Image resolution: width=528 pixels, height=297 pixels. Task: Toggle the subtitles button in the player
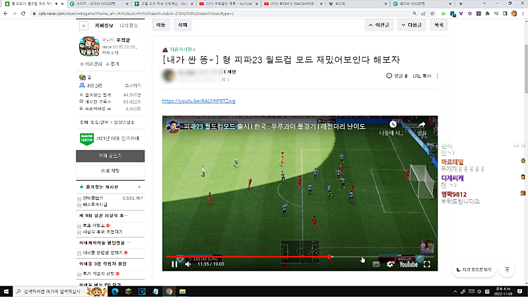(x=376, y=265)
